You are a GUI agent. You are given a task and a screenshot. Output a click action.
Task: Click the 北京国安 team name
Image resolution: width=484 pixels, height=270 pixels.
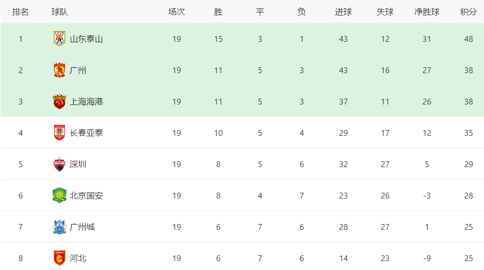pyautogui.click(x=86, y=195)
